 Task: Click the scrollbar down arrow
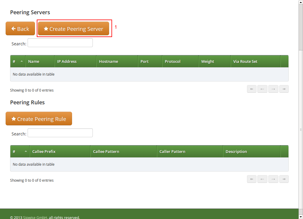pos(301,217)
